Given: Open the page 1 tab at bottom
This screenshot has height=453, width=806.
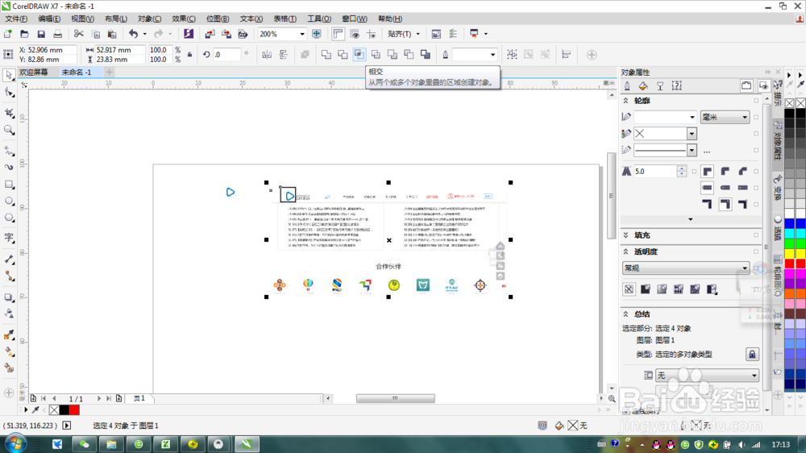Looking at the screenshot, I should point(139,398).
